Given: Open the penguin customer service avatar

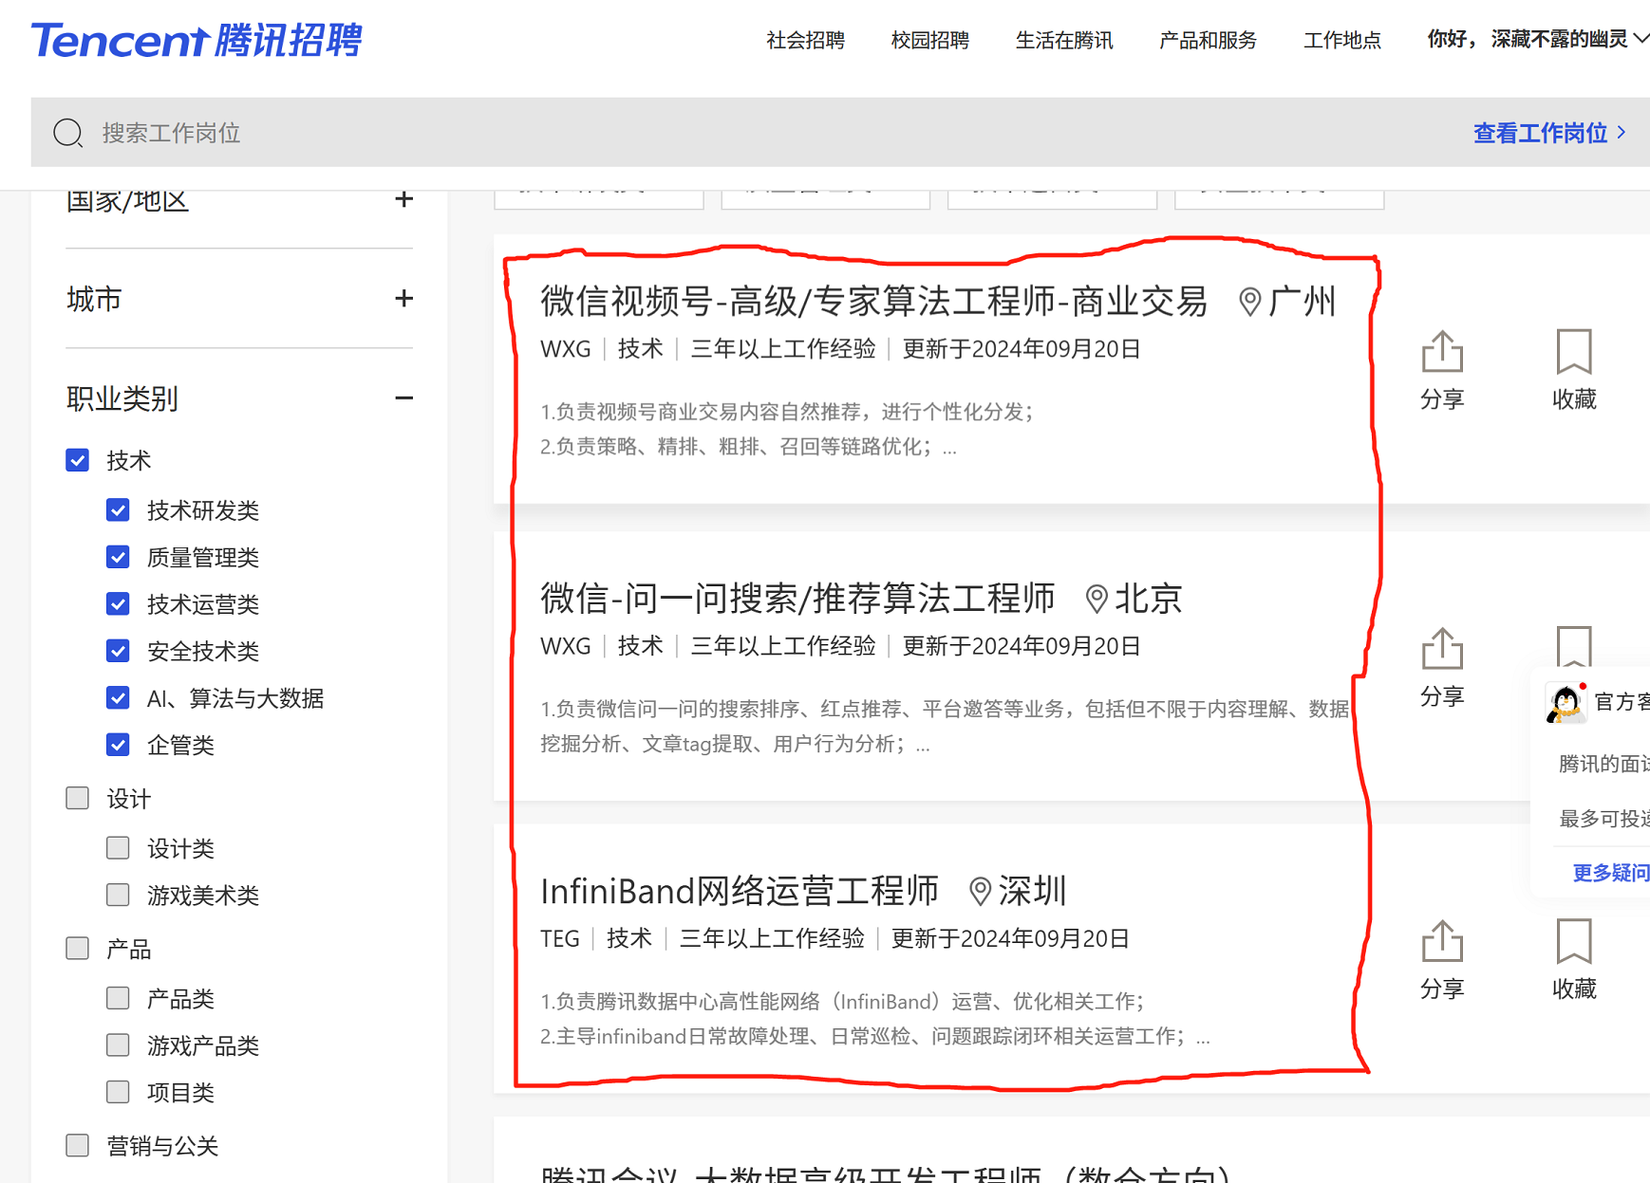Looking at the screenshot, I should tap(1566, 703).
